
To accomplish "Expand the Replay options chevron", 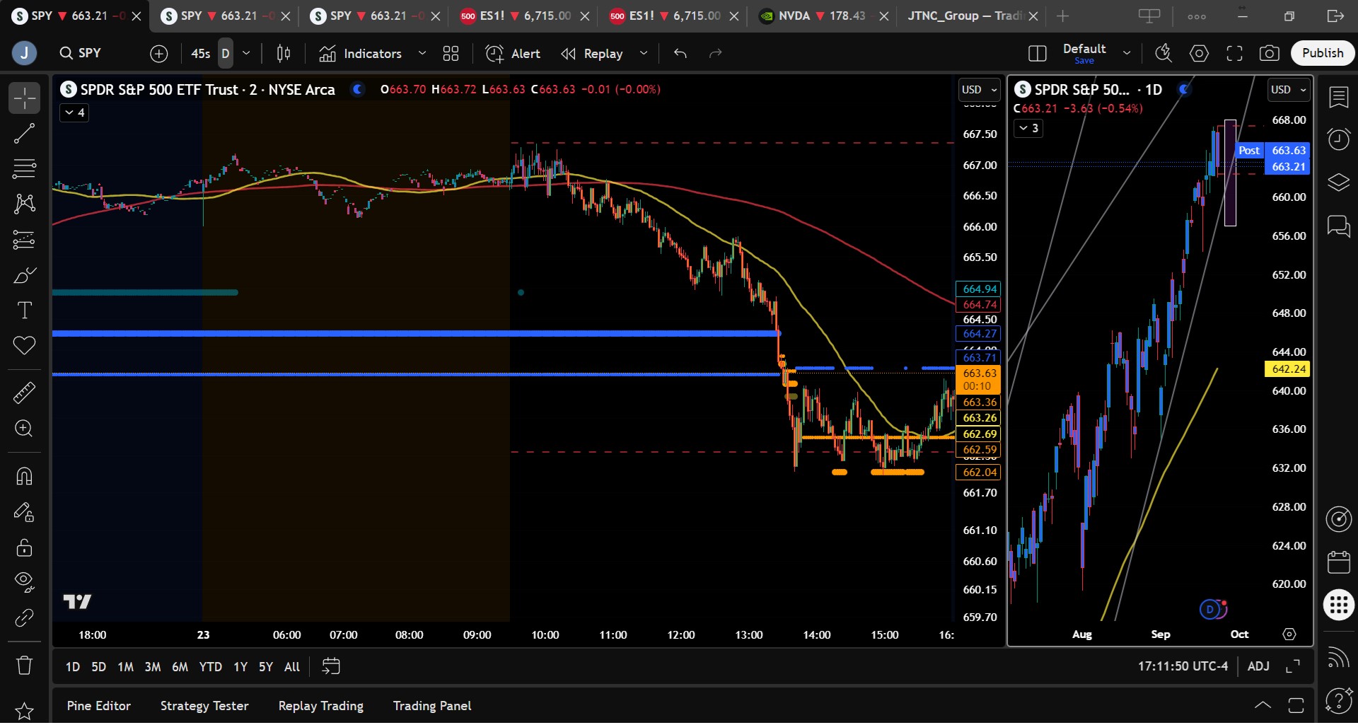I will (644, 53).
